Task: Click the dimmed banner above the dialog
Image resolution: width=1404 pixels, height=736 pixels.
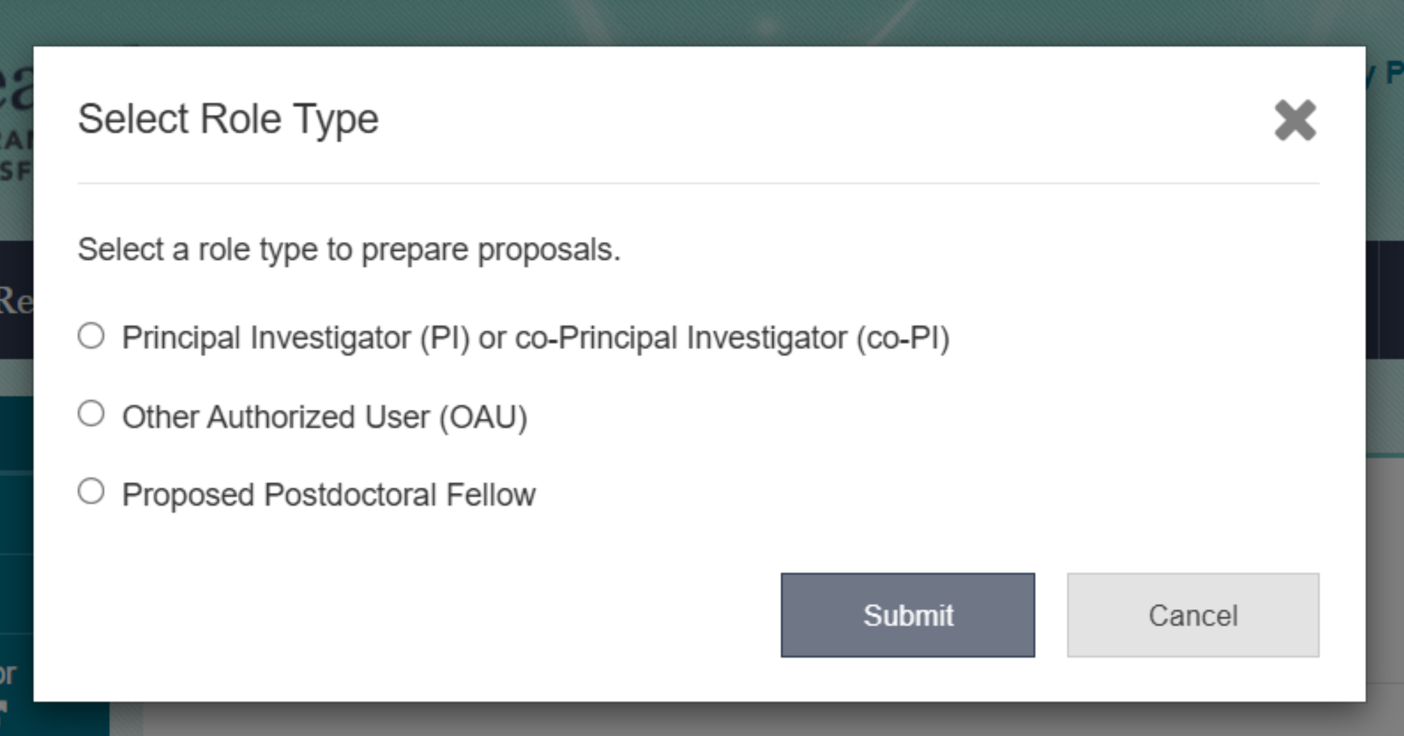Action: (x=702, y=23)
